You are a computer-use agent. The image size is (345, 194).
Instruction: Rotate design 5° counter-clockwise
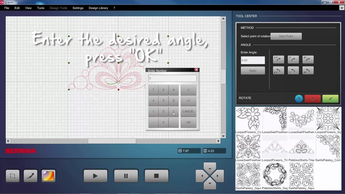(x=293, y=71)
